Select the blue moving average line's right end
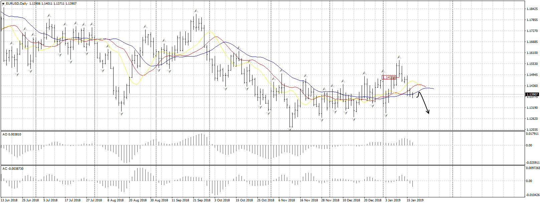The image size is (540, 204). (433, 89)
